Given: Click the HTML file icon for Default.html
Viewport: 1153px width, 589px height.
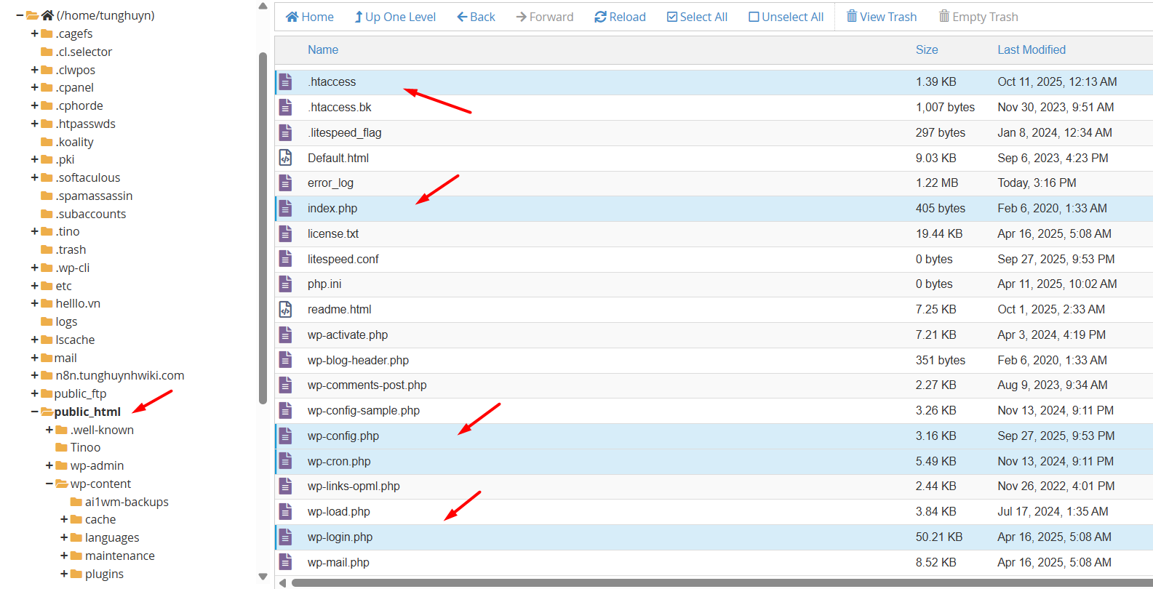Looking at the screenshot, I should point(286,158).
